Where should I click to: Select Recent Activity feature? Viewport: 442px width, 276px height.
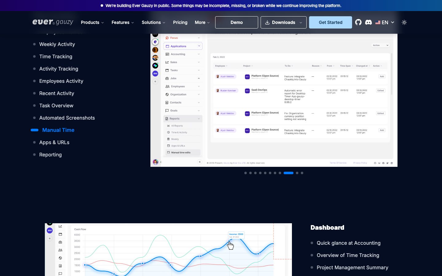pyautogui.click(x=57, y=93)
